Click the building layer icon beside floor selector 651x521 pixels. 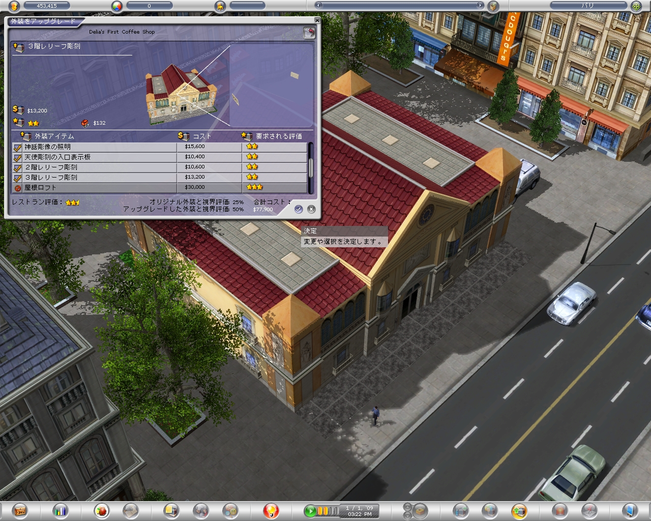coord(420,510)
